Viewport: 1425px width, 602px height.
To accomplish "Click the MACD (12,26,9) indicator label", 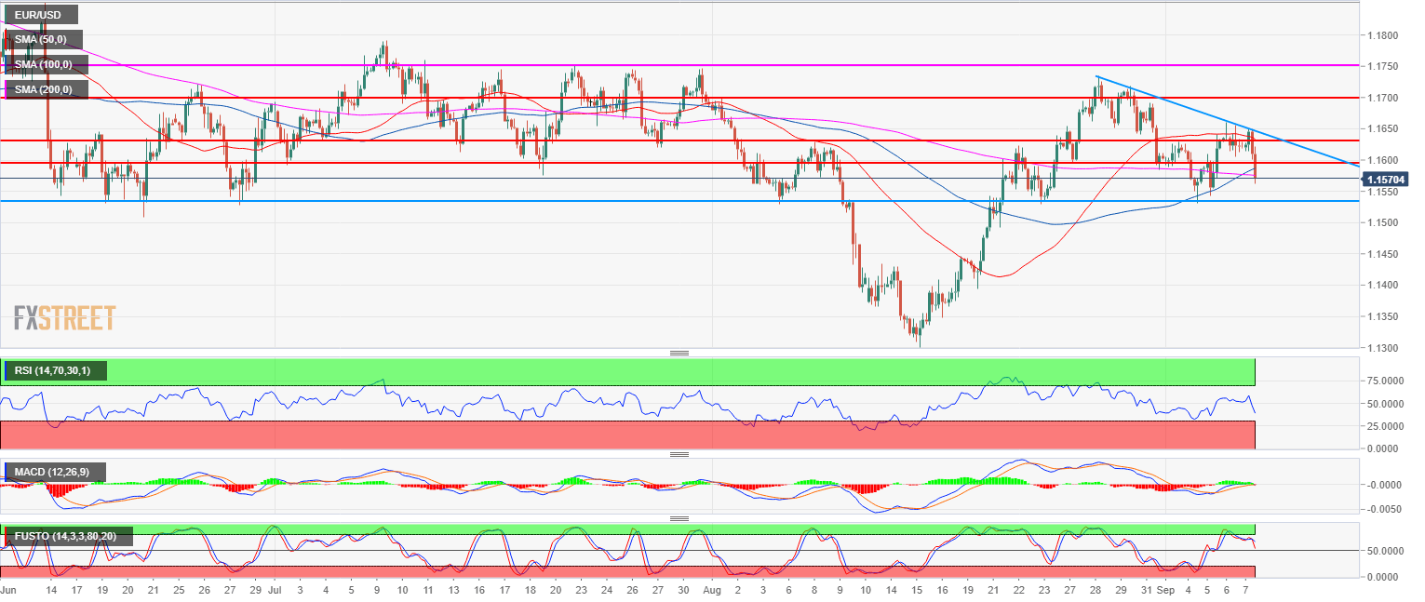I will [54, 473].
